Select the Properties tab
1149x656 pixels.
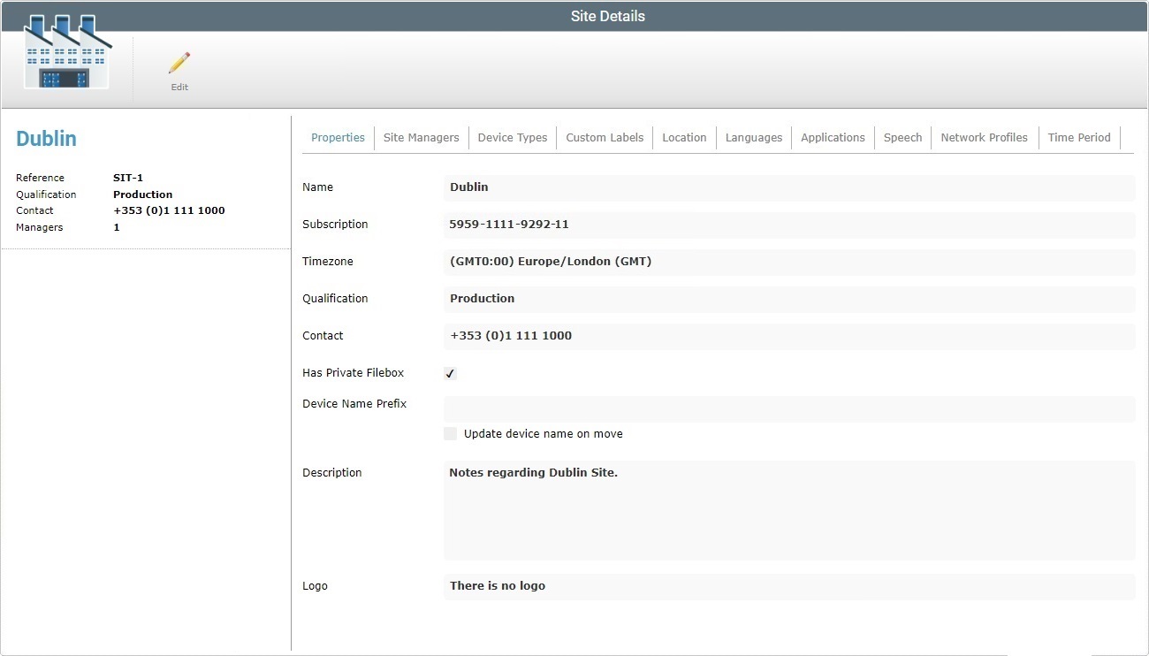coord(338,137)
